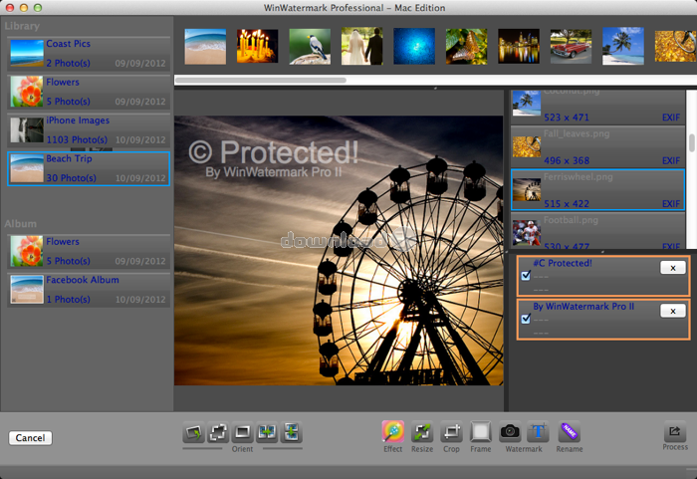Open the Resize tool
This screenshot has width=697, height=479.
point(422,431)
